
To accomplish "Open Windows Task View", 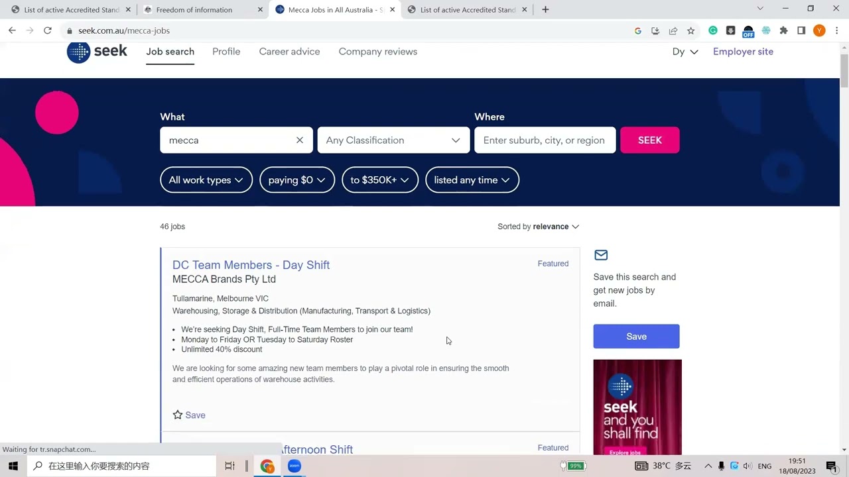I will [229, 466].
